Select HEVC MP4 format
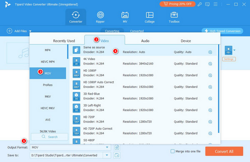The height and width of the screenshot is (162, 250). point(47,62)
